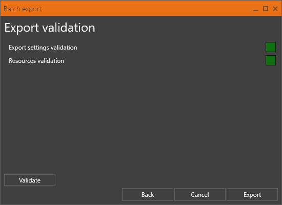Image resolution: width=282 pixels, height=205 pixels.
Task: Start export with the Export button
Action: (252, 194)
